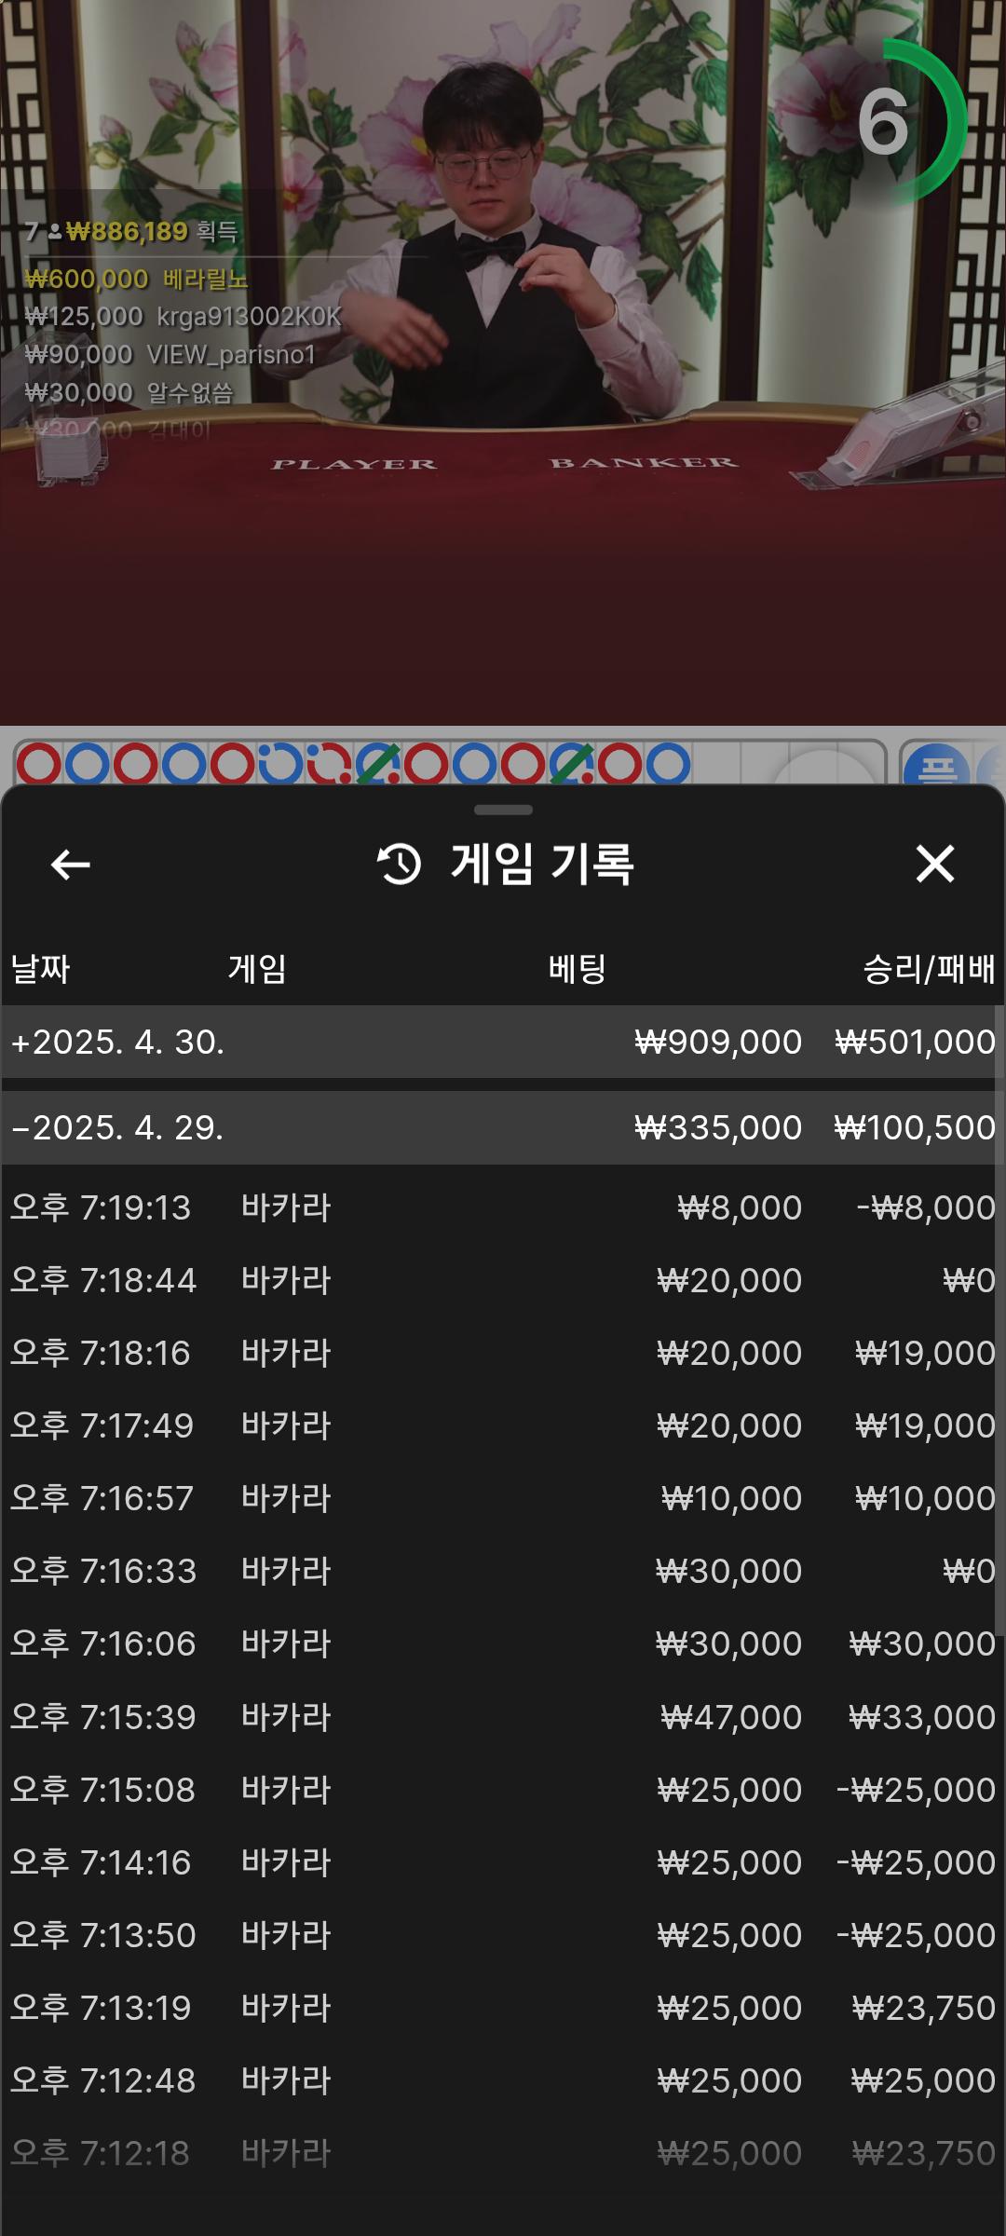Viewport: 1006px width, 2236px height.
Task: Collapse the 2025. 4. 29. date row
Action: (117, 1127)
